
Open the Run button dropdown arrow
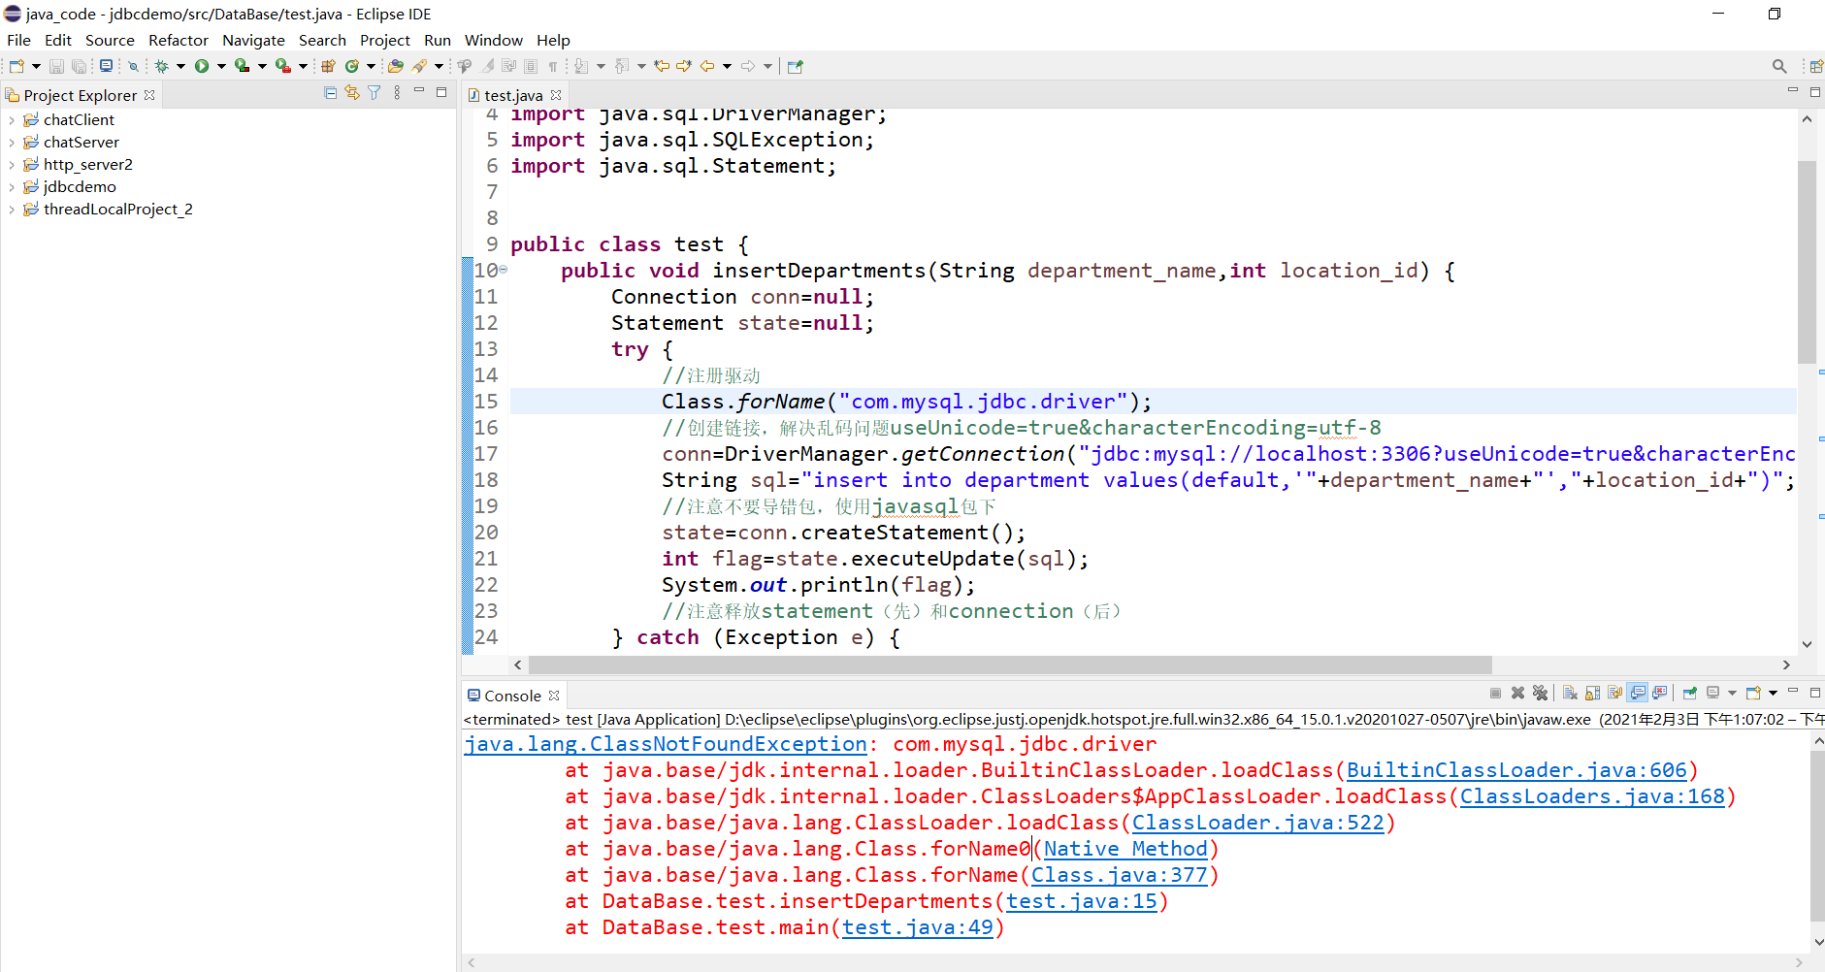pos(221,66)
